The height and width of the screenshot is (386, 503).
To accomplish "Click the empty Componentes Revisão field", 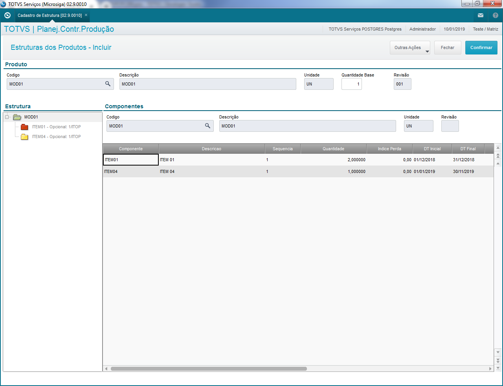I will tap(450, 126).
